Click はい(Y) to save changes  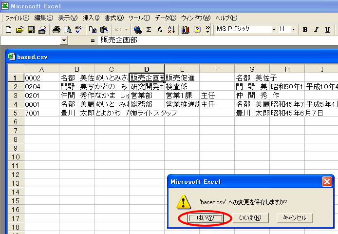(206, 218)
